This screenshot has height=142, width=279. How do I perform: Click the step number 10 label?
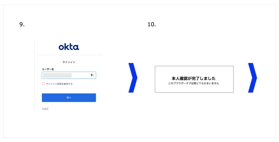[x=151, y=24]
